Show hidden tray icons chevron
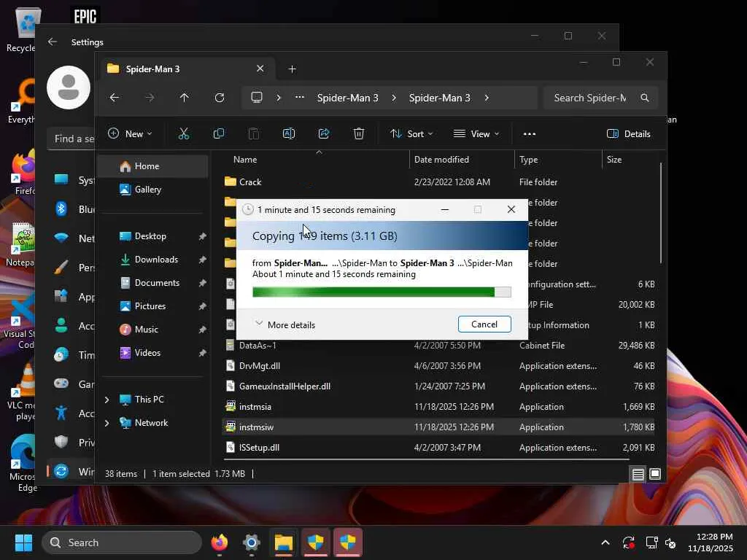The height and width of the screenshot is (560, 747). [x=605, y=542]
